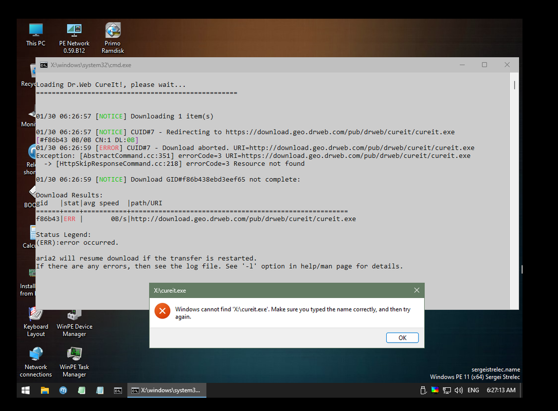Click the red ERR status in results table
Viewport: 558px width, 411px height.
[x=69, y=219]
